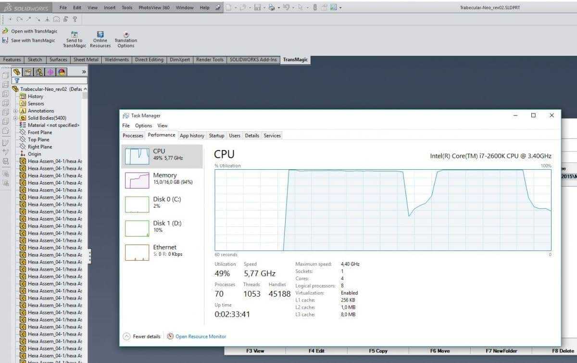Screen dimensions: 577x363
Task: Select FeatureManager design tree tab icon
Action: pos(17,72)
